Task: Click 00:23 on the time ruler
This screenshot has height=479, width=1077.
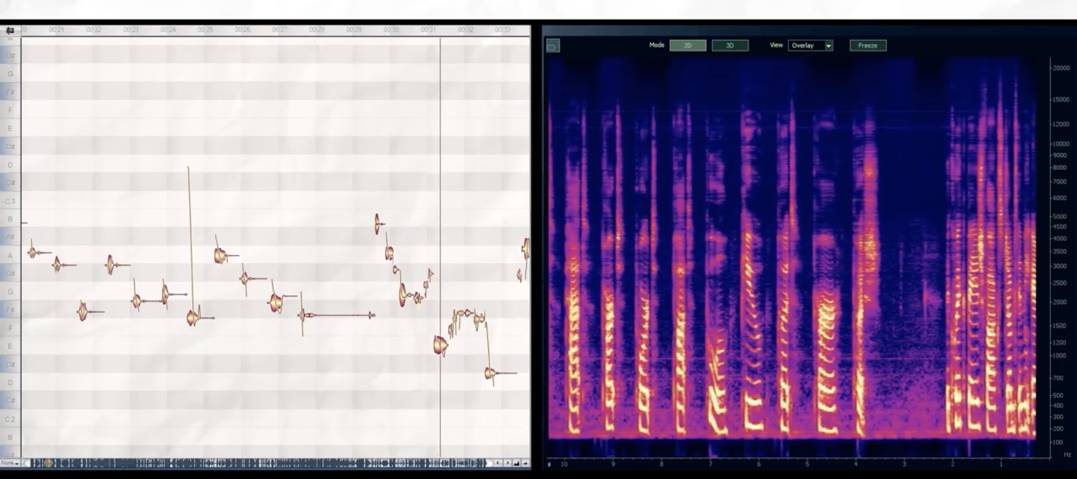Action: (131, 30)
